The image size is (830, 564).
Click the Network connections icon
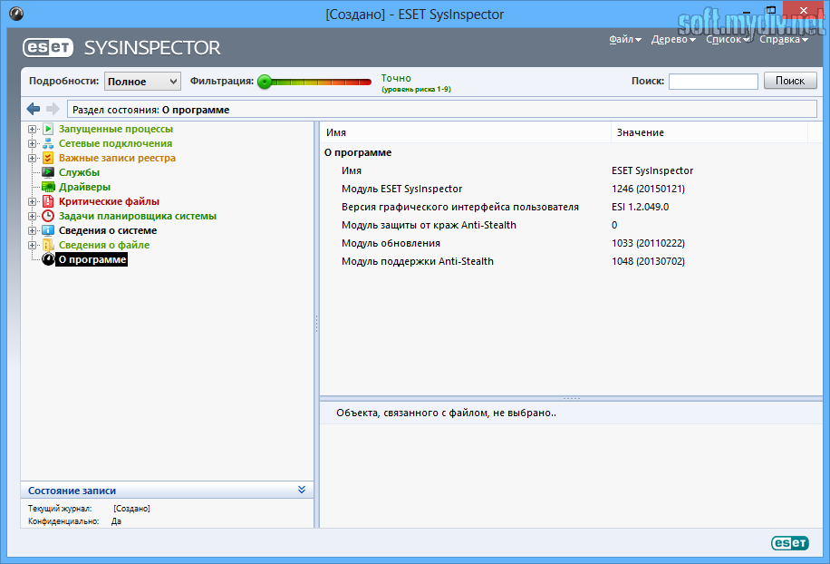[48, 143]
